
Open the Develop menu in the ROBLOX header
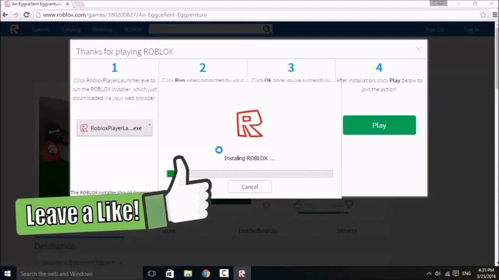tap(103, 30)
